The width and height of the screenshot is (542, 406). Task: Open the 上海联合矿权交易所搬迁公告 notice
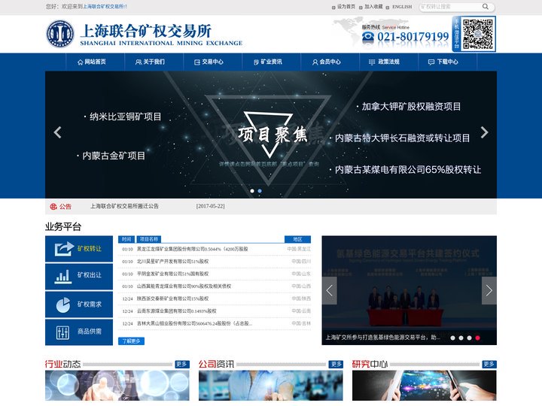[x=124, y=206]
